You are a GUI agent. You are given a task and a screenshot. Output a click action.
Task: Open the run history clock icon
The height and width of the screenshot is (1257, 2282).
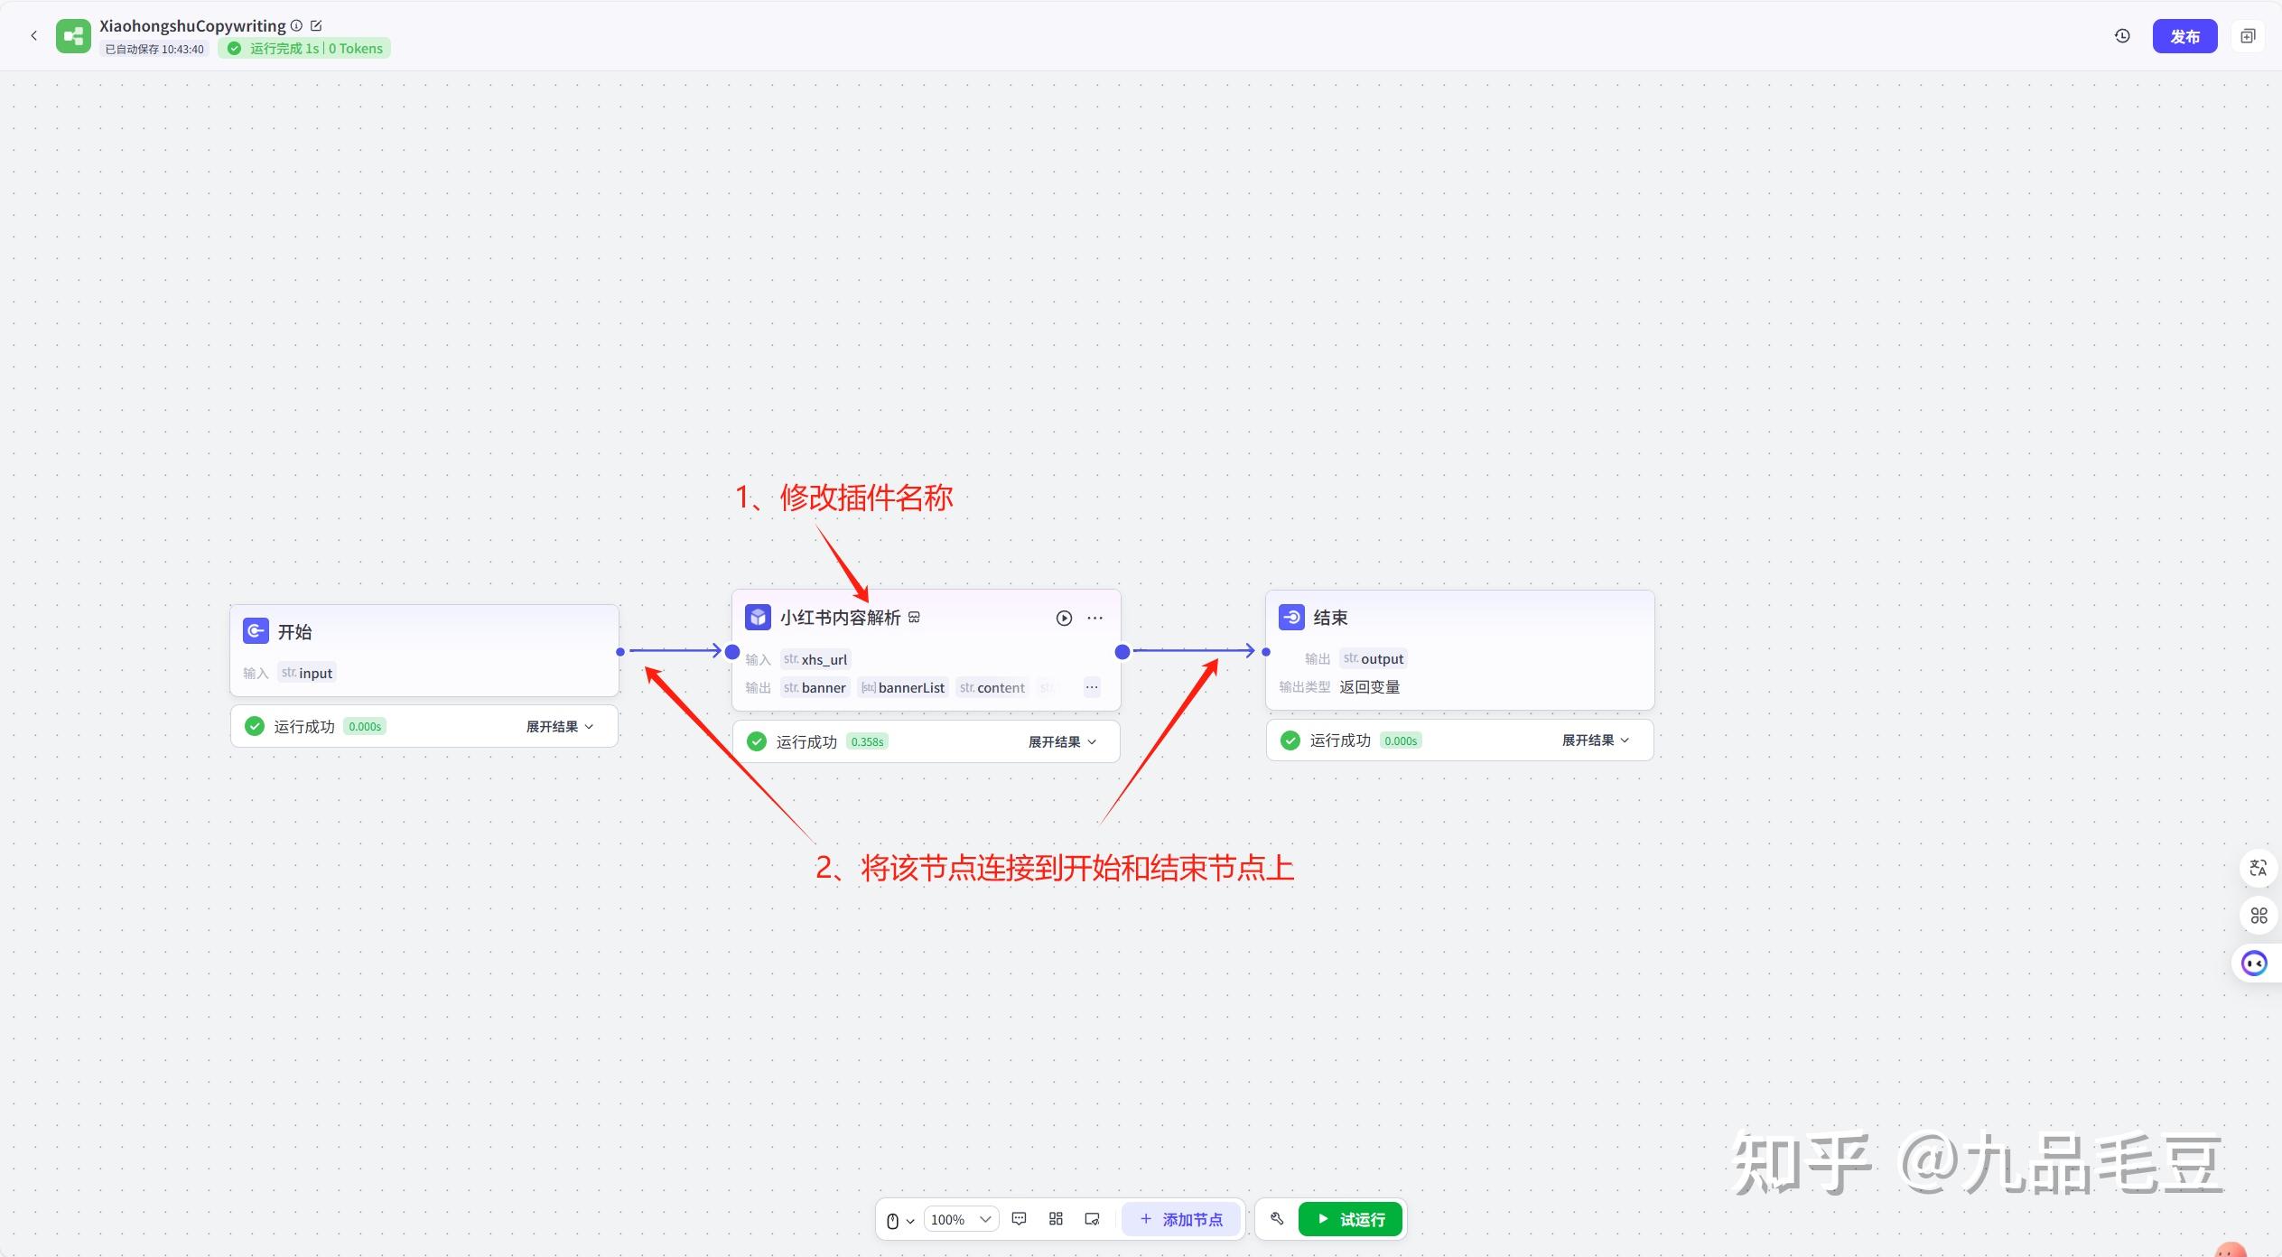pos(2122,36)
